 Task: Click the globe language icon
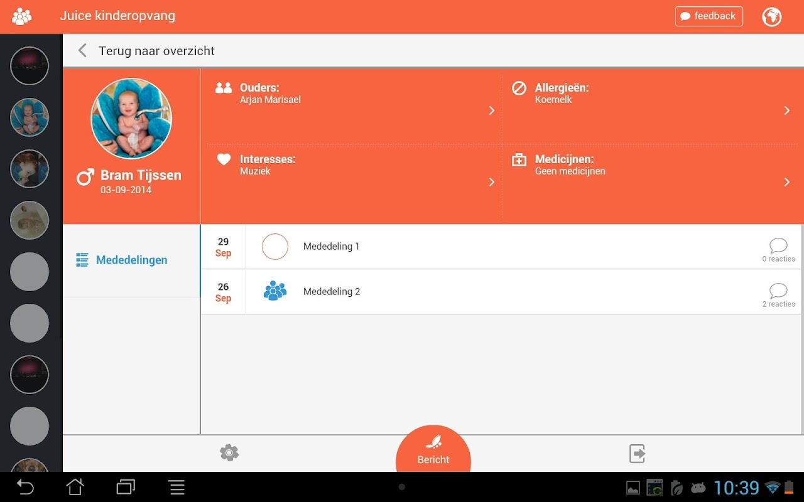tap(772, 17)
